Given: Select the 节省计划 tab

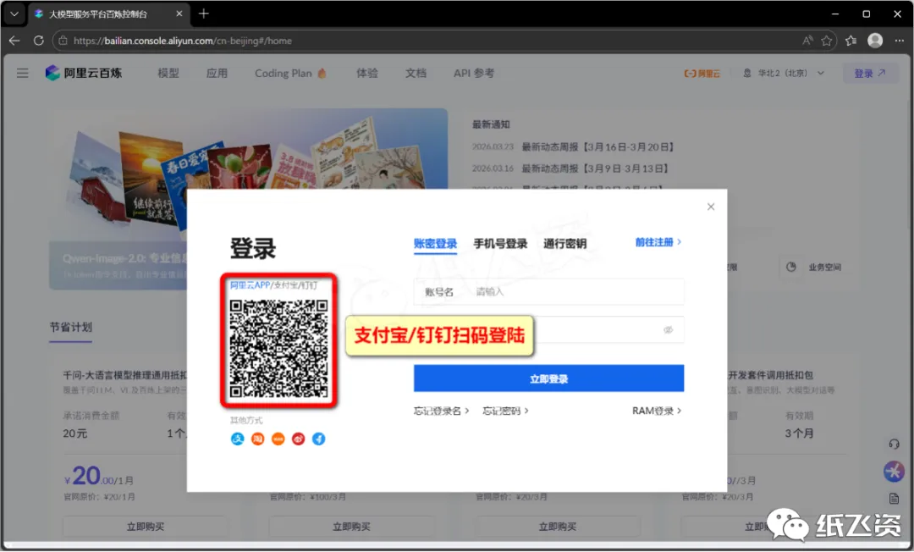Looking at the screenshot, I should 70,327.
